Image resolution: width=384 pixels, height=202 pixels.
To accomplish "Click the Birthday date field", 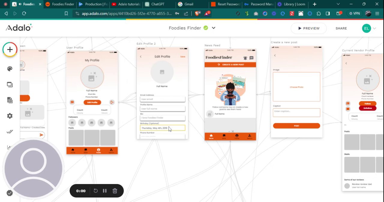I will 163,128.
